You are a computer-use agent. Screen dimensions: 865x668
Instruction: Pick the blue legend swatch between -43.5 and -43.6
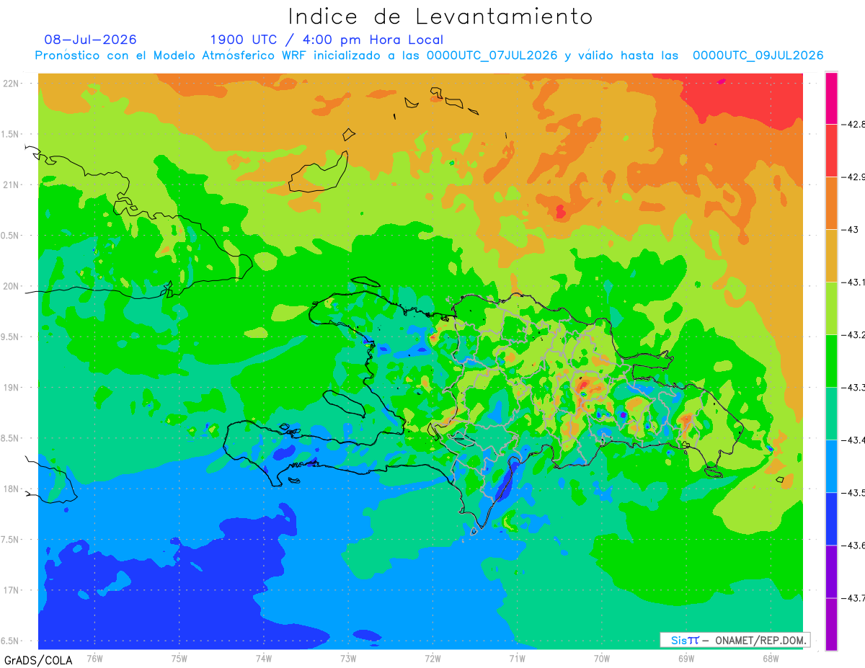click(x=831, y=519)
